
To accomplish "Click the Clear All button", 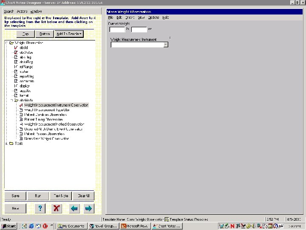I will (x=84, y=196).
